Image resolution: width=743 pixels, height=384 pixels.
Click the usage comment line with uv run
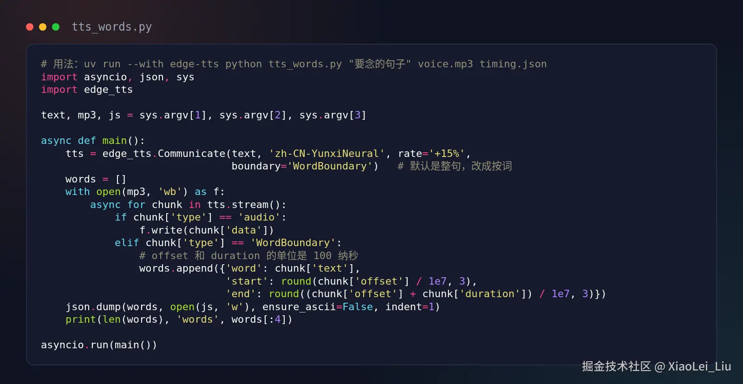point(293,64)
